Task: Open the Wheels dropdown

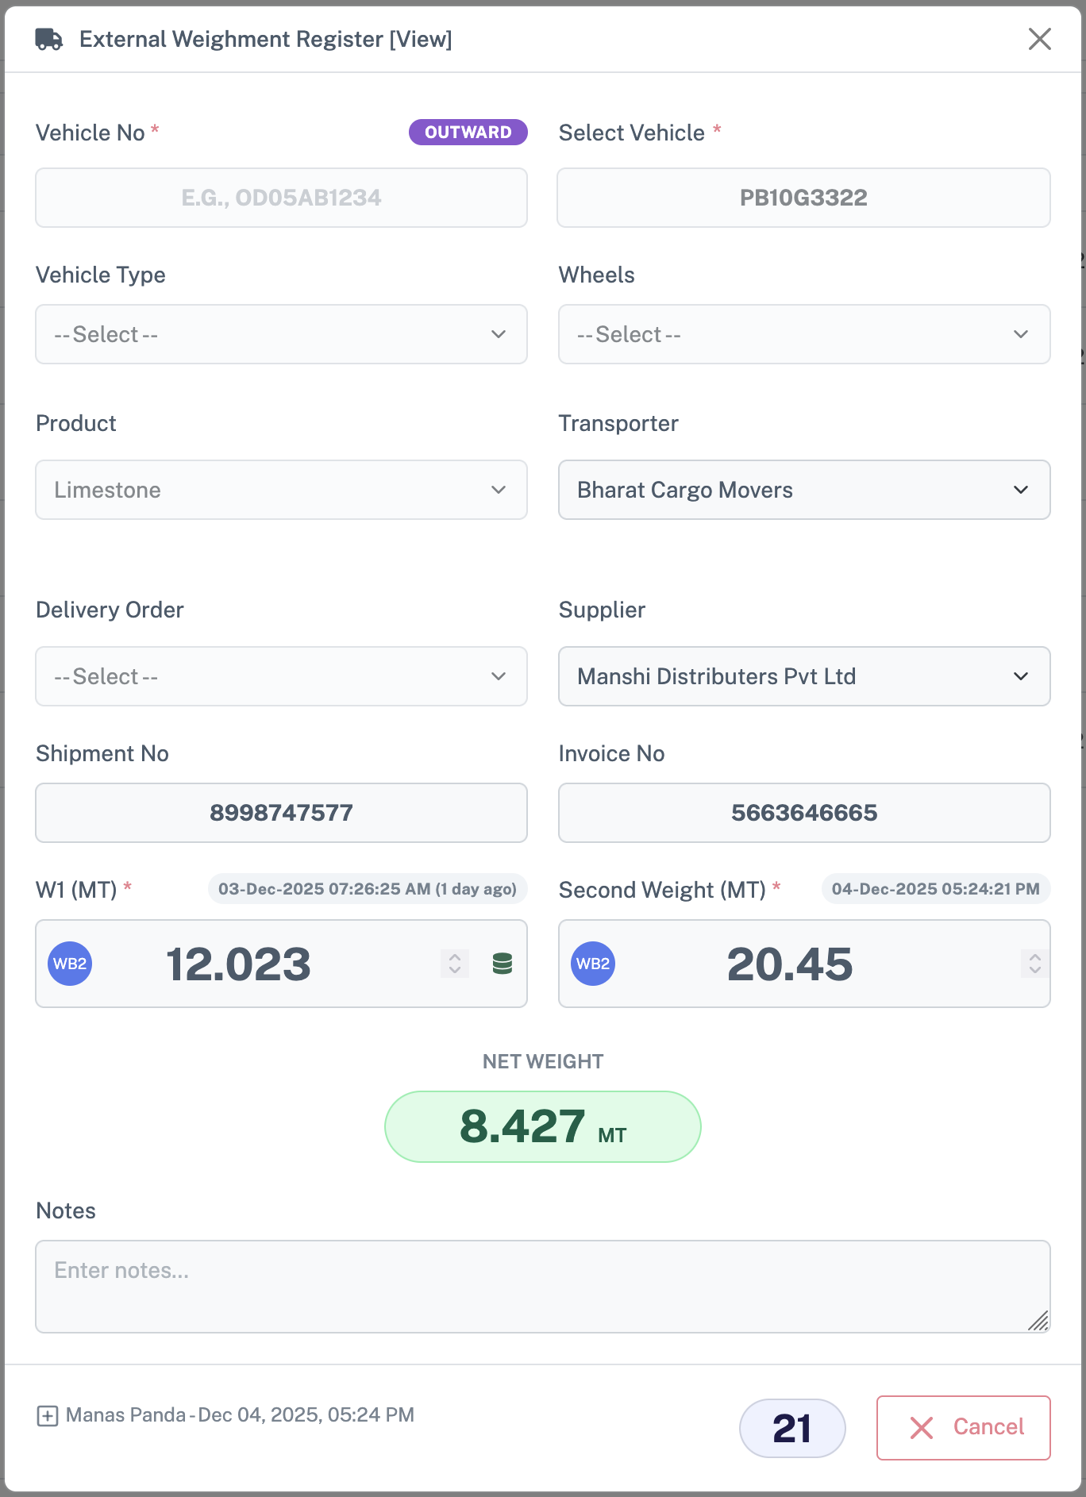Action: [803, 334]
